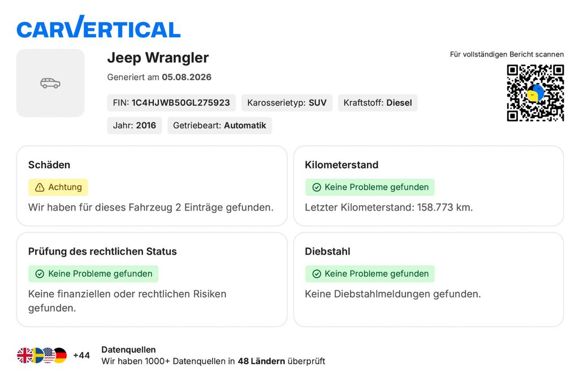This screenshot has width=579, height=380.
Task: Click the green checkmark icon under Kilometerstand
Action: (317, 187)
